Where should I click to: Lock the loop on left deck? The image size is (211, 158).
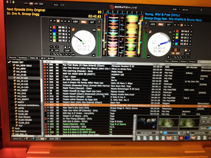(x=65, y=47)
